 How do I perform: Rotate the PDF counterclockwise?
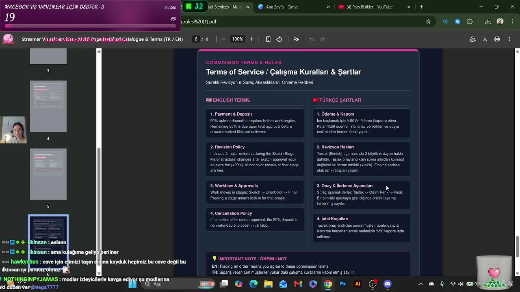point(279,39)
